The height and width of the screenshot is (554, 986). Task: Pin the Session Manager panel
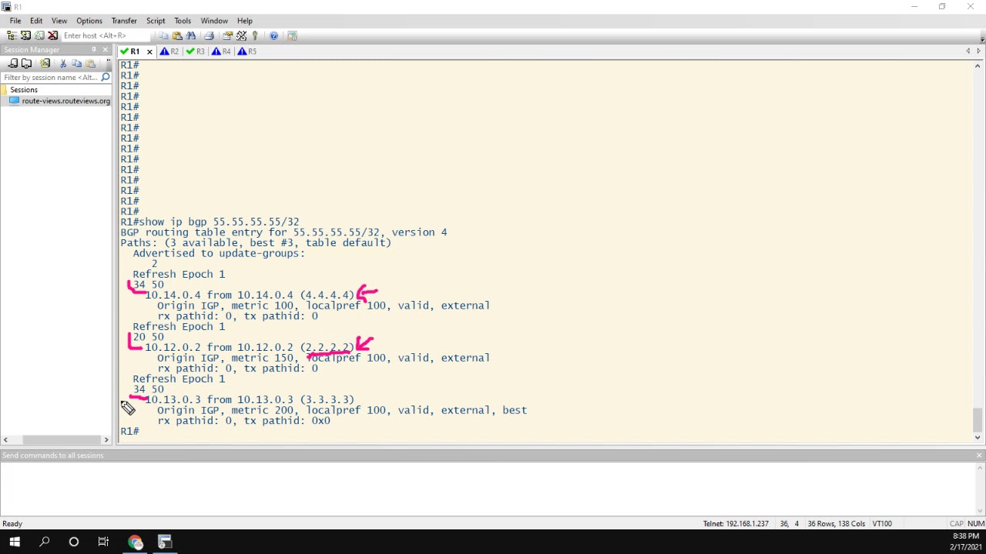(x=94, y=50)
